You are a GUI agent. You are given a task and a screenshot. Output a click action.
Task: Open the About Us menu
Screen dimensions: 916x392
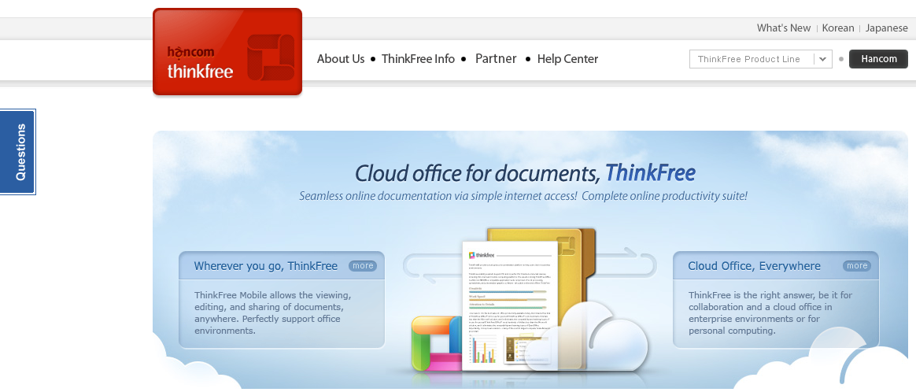click(341, 59)
